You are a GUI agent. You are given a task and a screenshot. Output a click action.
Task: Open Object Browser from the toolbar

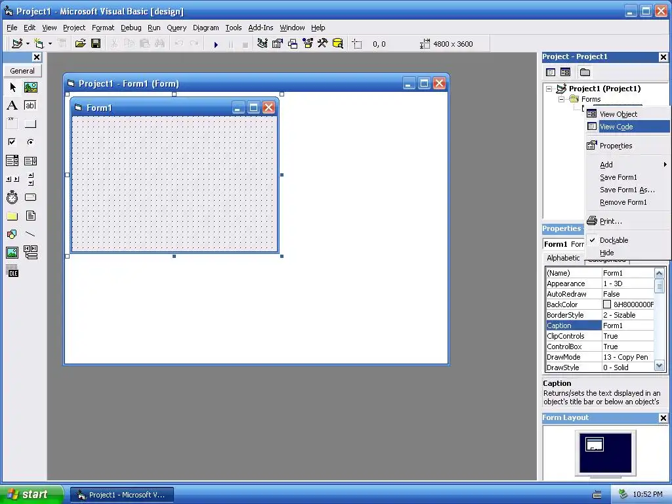pos(308,44)
